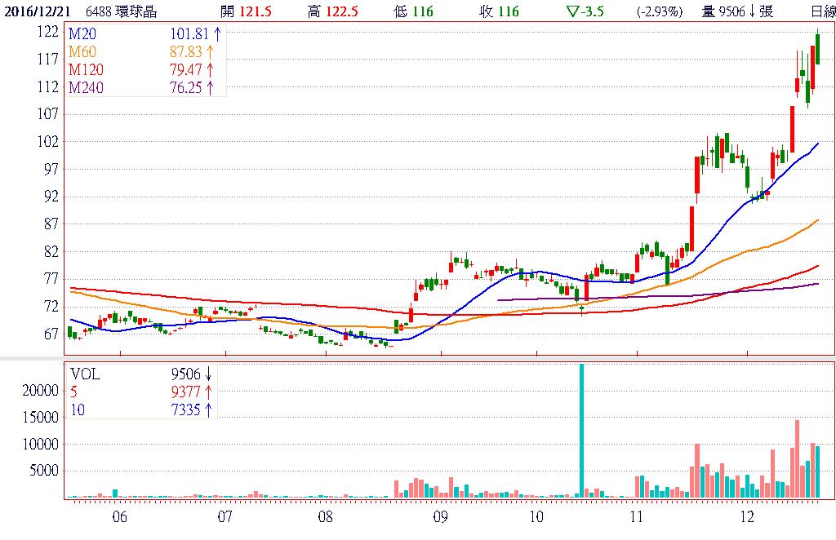The height and width of the screenshot is (540, 836).
Task: Click the tallest volume bar in October
Action: pyautogui.click(x=581, y=430)
